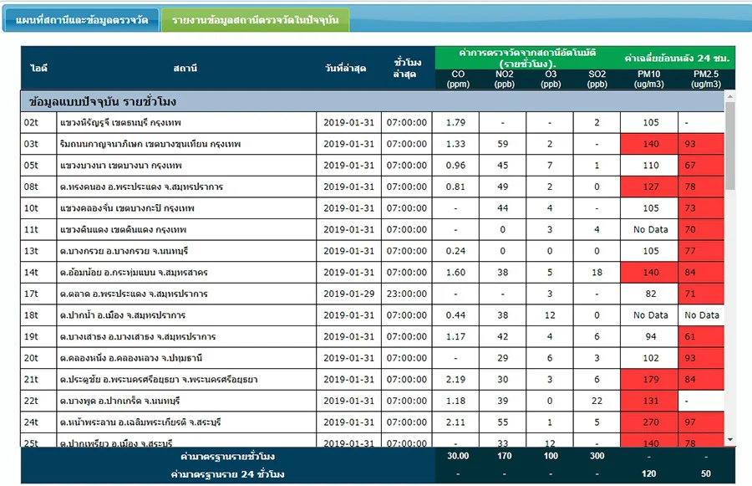Click the ข้อมูลแบบปัจจุบัน รายชั่วโมง section header
This screenshot has height=486, width=752.
(372, 101)
